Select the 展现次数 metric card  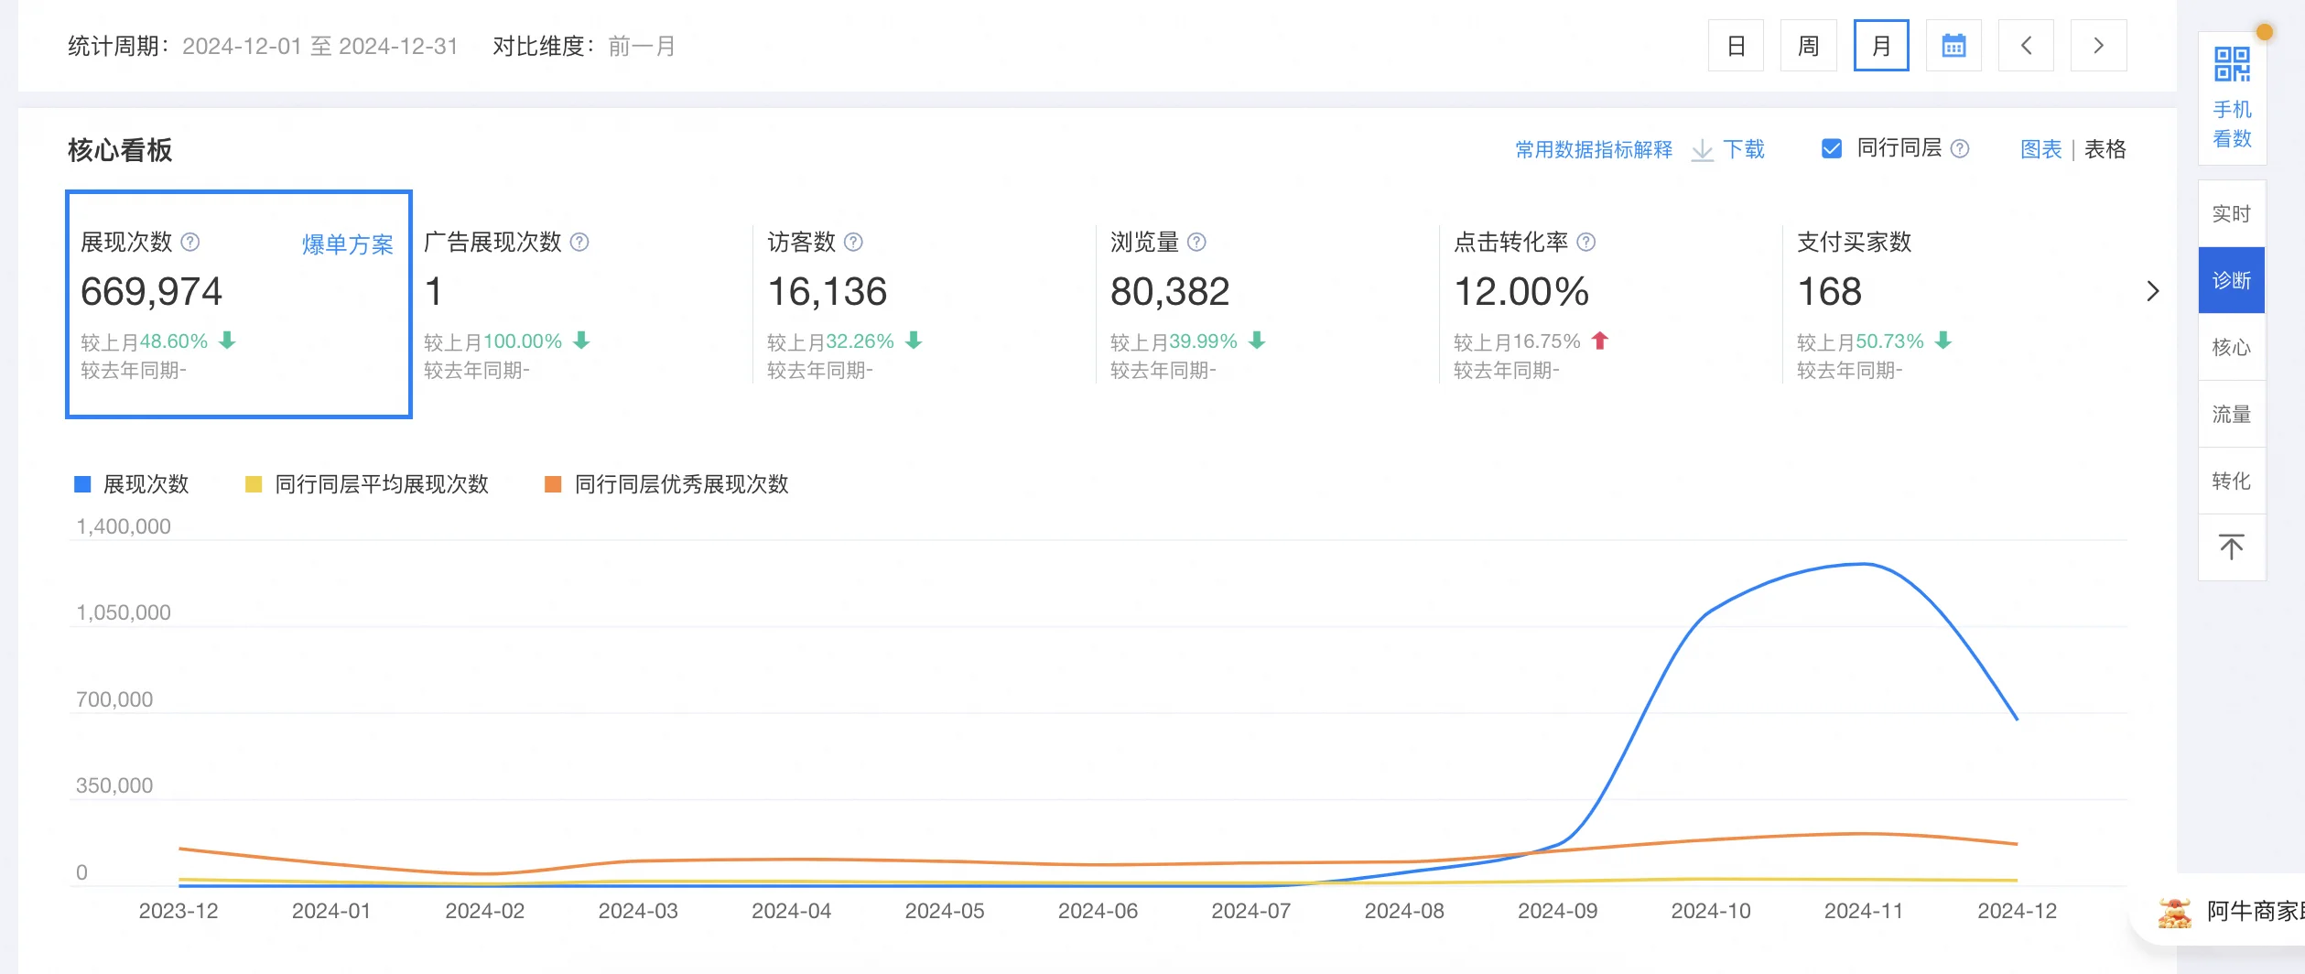pos(239,305)
